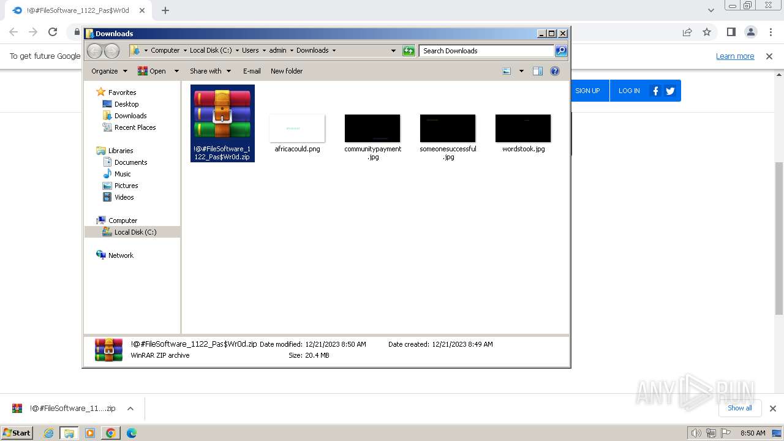Image resolution: width=784 pixels, height=441 pixels.
Task: Expand the view options dropdown arrow
Action: pyautogui.click(x=521, y=71)
